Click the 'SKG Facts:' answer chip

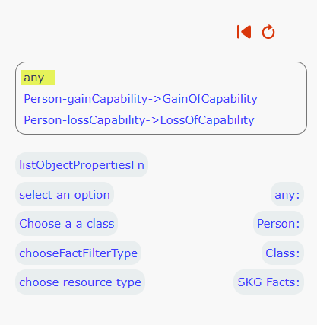click(x=268, y=282)
